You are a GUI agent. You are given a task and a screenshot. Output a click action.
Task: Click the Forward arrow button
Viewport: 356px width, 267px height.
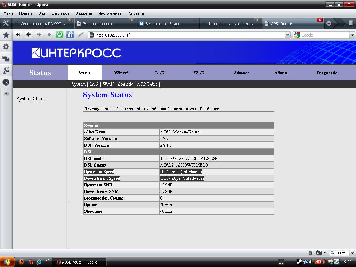click(x=39, y=34)
